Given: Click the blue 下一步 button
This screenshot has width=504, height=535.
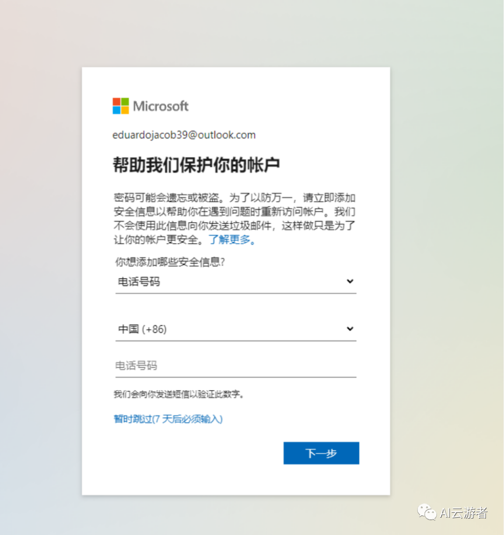Looking at the screenshot, I should click(321, 453).
